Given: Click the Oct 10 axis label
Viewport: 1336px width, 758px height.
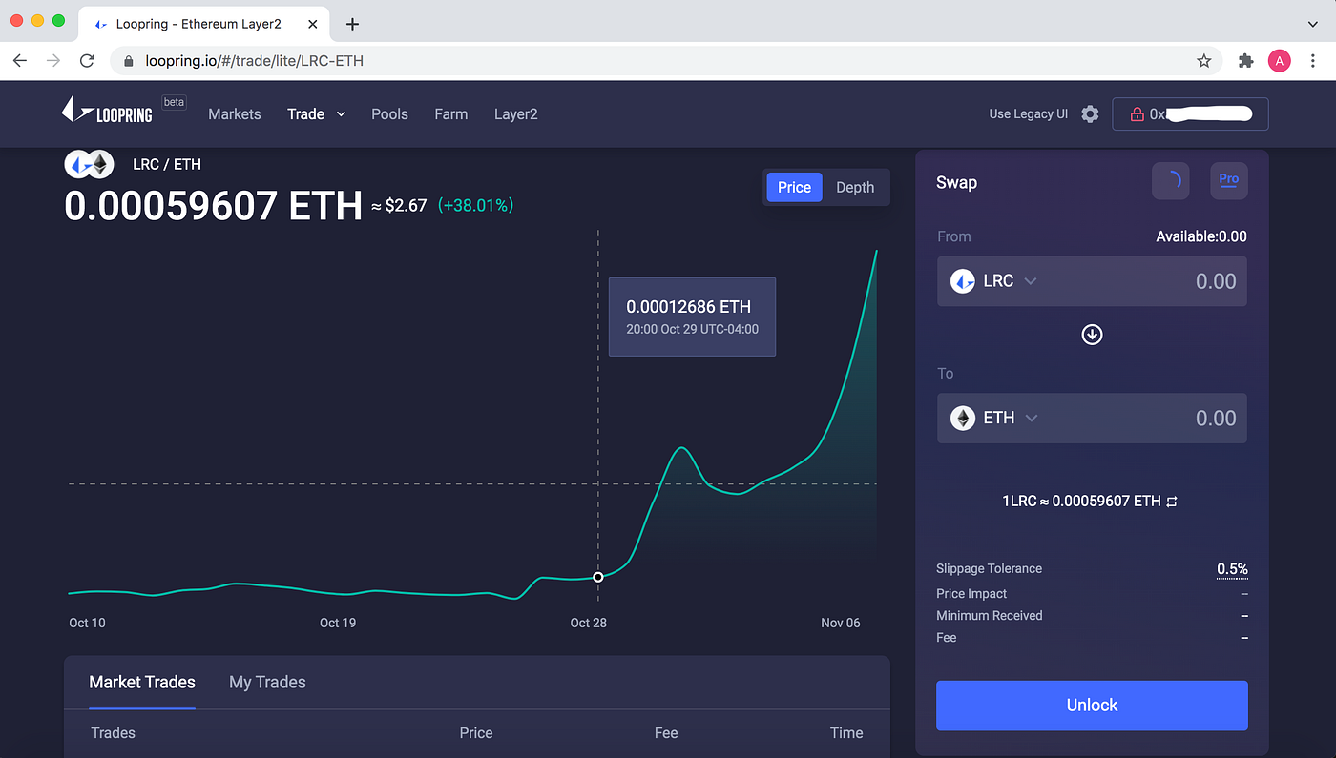Looking at the screenshot, I should coord(87,623).
